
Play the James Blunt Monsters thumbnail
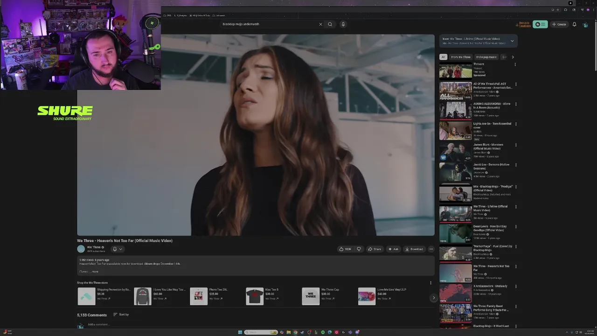coord(456,152)
